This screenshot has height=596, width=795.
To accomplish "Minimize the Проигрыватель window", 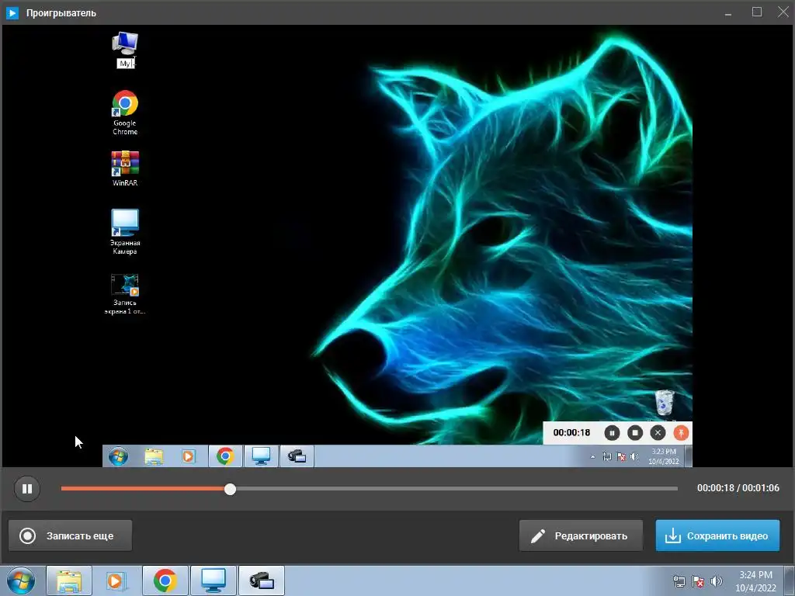I will click(728, 12).
